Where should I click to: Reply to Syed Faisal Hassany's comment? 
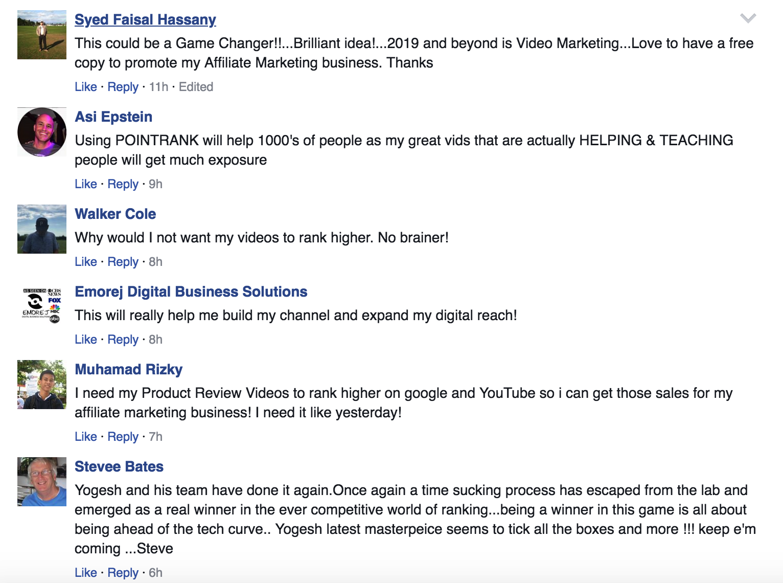123,87
